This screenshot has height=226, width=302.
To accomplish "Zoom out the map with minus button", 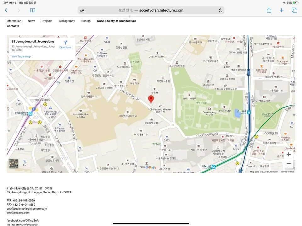I will [288, 163].
